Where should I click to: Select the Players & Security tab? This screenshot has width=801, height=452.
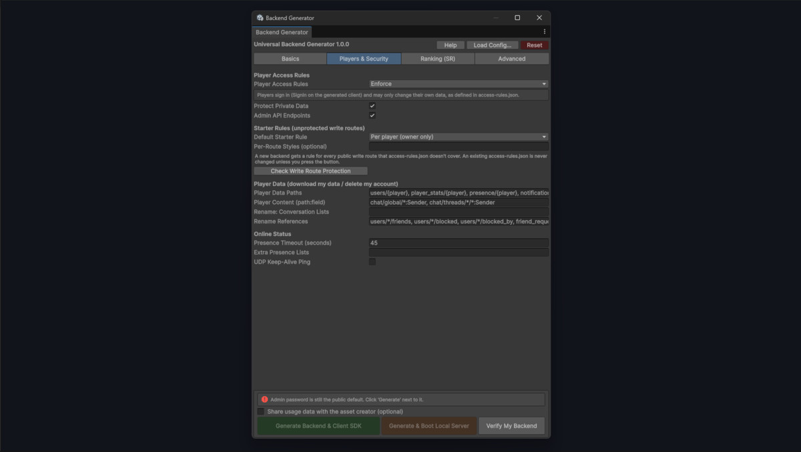coord(364,59)
